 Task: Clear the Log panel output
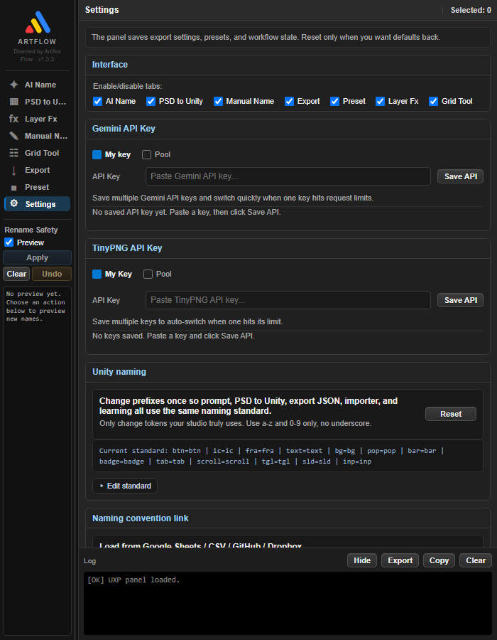click(476, 560)
